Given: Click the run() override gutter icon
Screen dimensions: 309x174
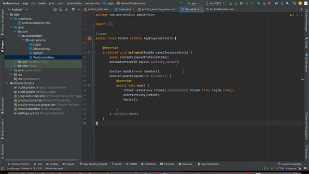Looking at the screenshot, I should coord(89,86).
